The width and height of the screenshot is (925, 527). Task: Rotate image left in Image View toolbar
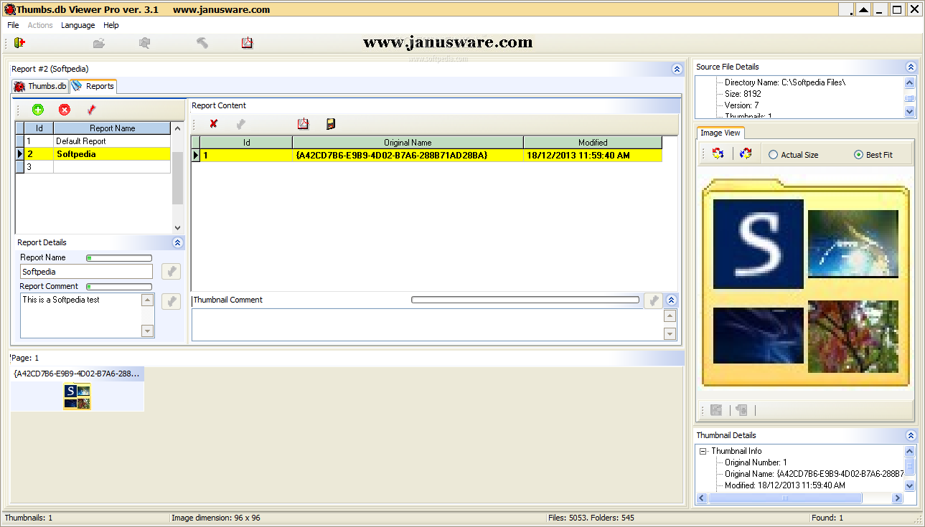[x=718, y=153]
